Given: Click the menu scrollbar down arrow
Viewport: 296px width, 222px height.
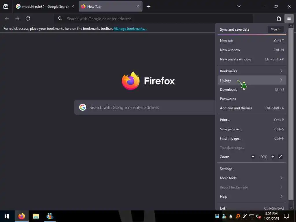Looking at the screenshot, I should (x=291, y=208).
